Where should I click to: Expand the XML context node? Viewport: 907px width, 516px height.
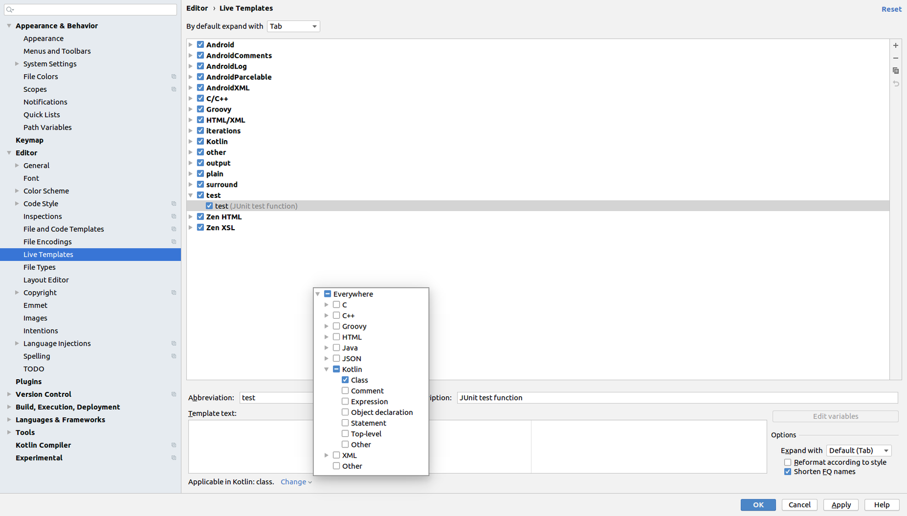(327, 455)
